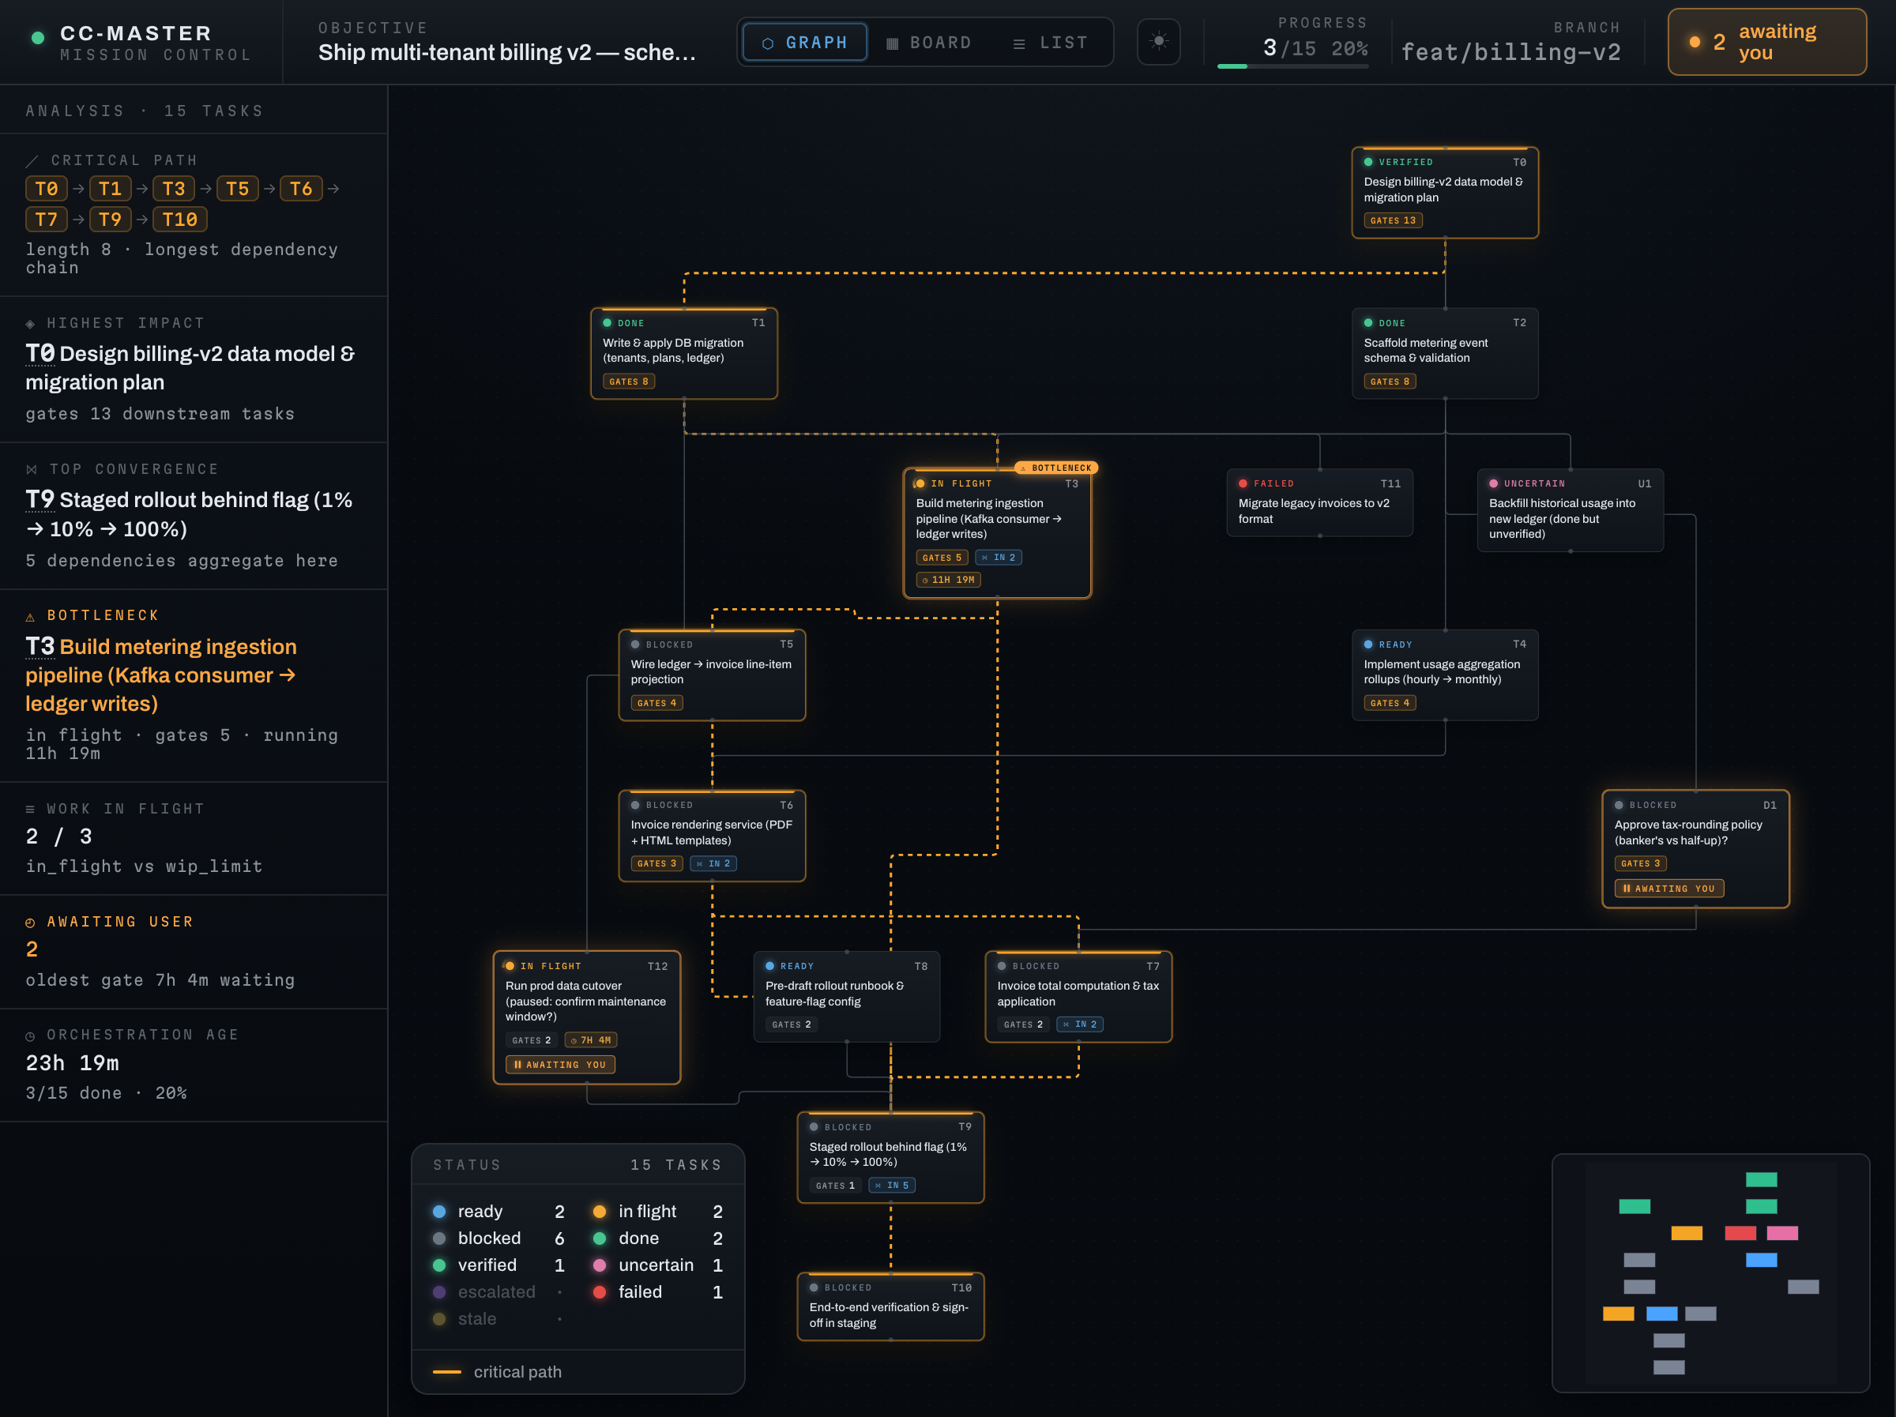
Task: Select the T1 Write & apply DB migration node
Action: pos(684,353)
